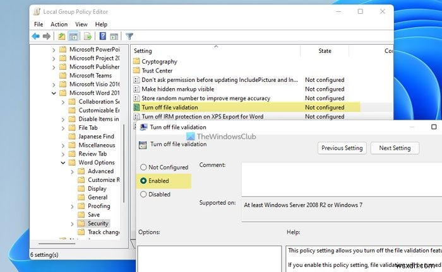Select the Miscellaneous tree item
442x272 pixels.
point(97,145)
